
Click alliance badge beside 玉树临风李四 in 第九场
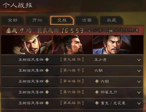click(x=47, y=60)
